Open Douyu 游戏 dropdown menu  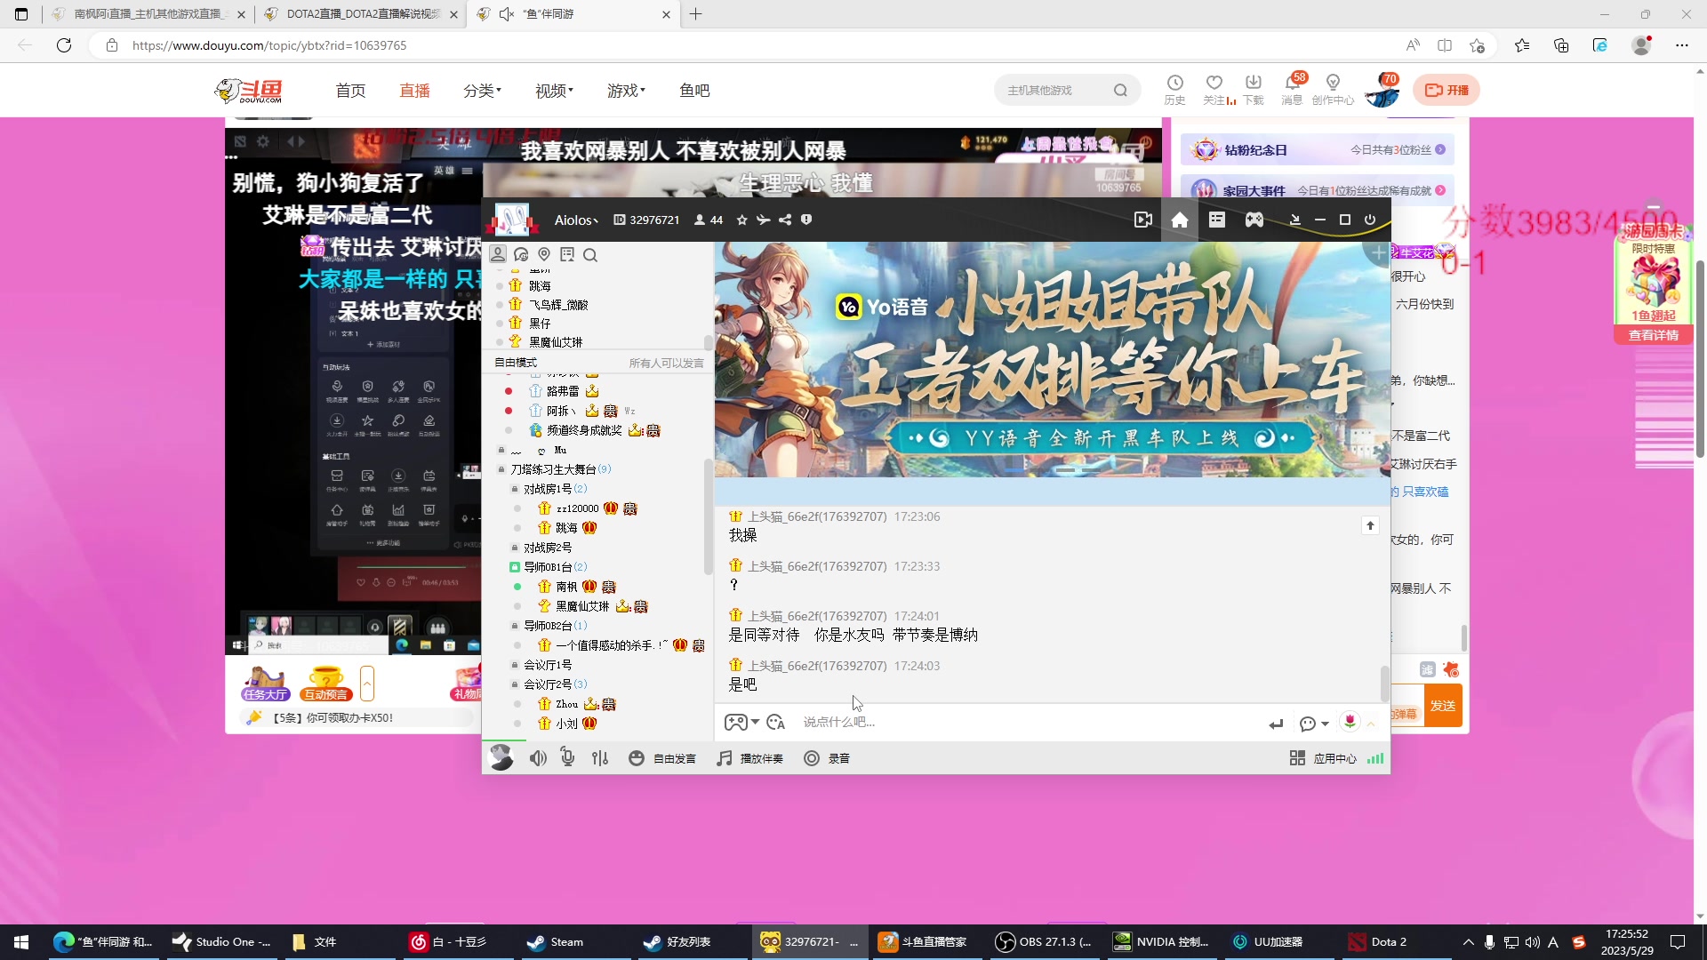(626, 90)
